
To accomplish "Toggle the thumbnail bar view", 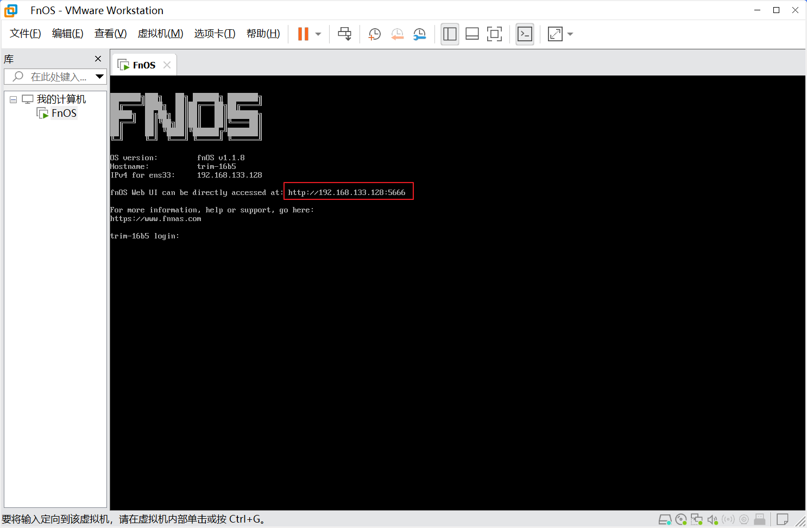I will coord(472,34).
